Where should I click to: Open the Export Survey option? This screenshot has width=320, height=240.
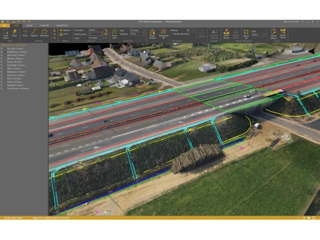(x=273, y=34)
